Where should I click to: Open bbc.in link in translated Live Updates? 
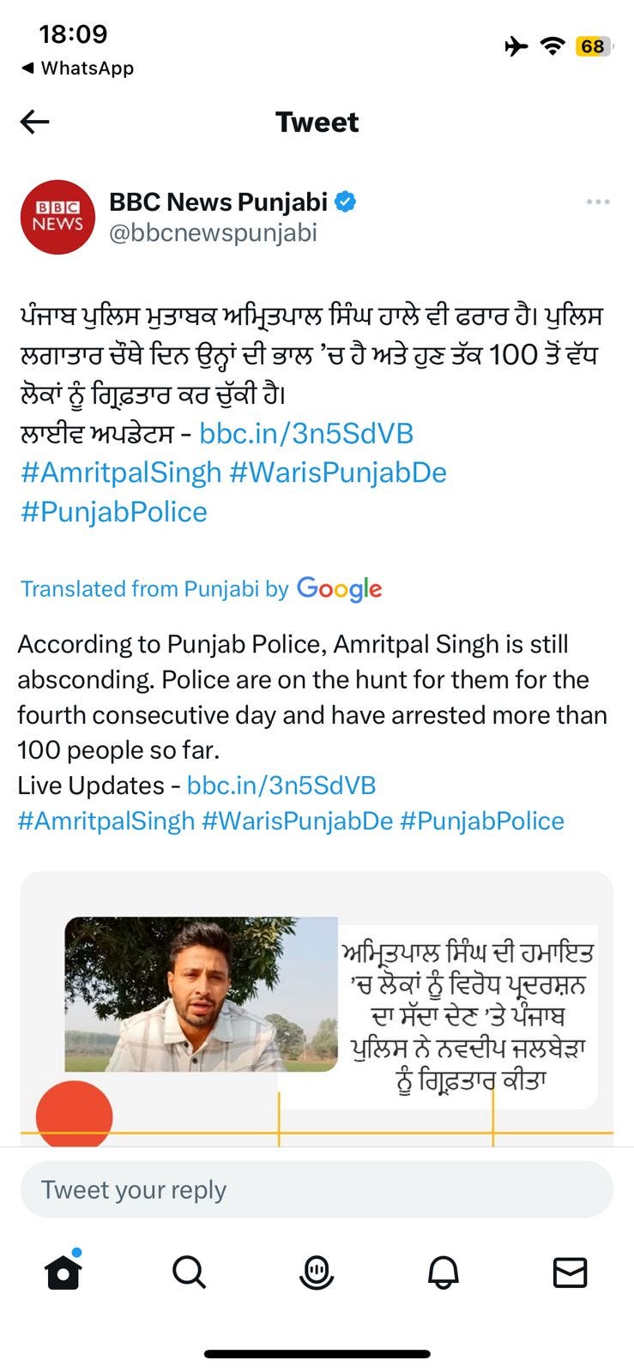[x=281, y=785]
